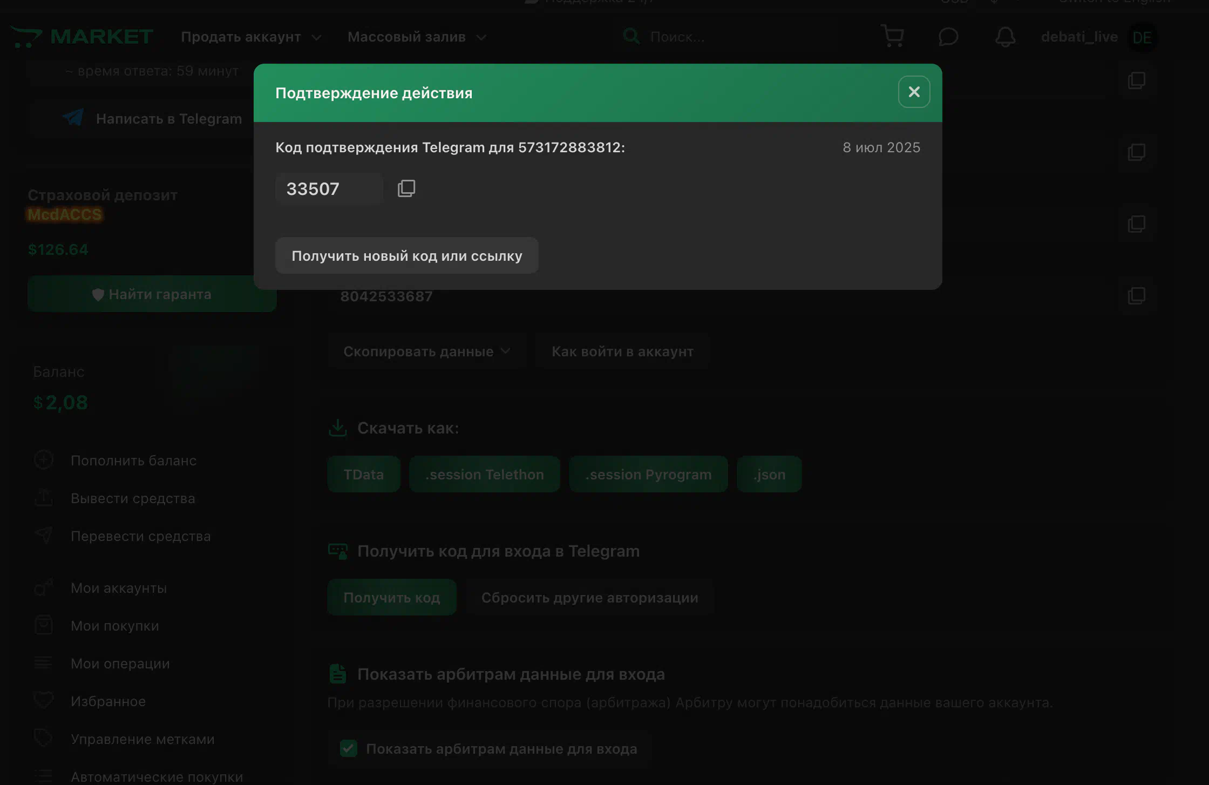
Task: Click the bag icon beside 'Мои покупки'
Action: (x=44, y=625)
